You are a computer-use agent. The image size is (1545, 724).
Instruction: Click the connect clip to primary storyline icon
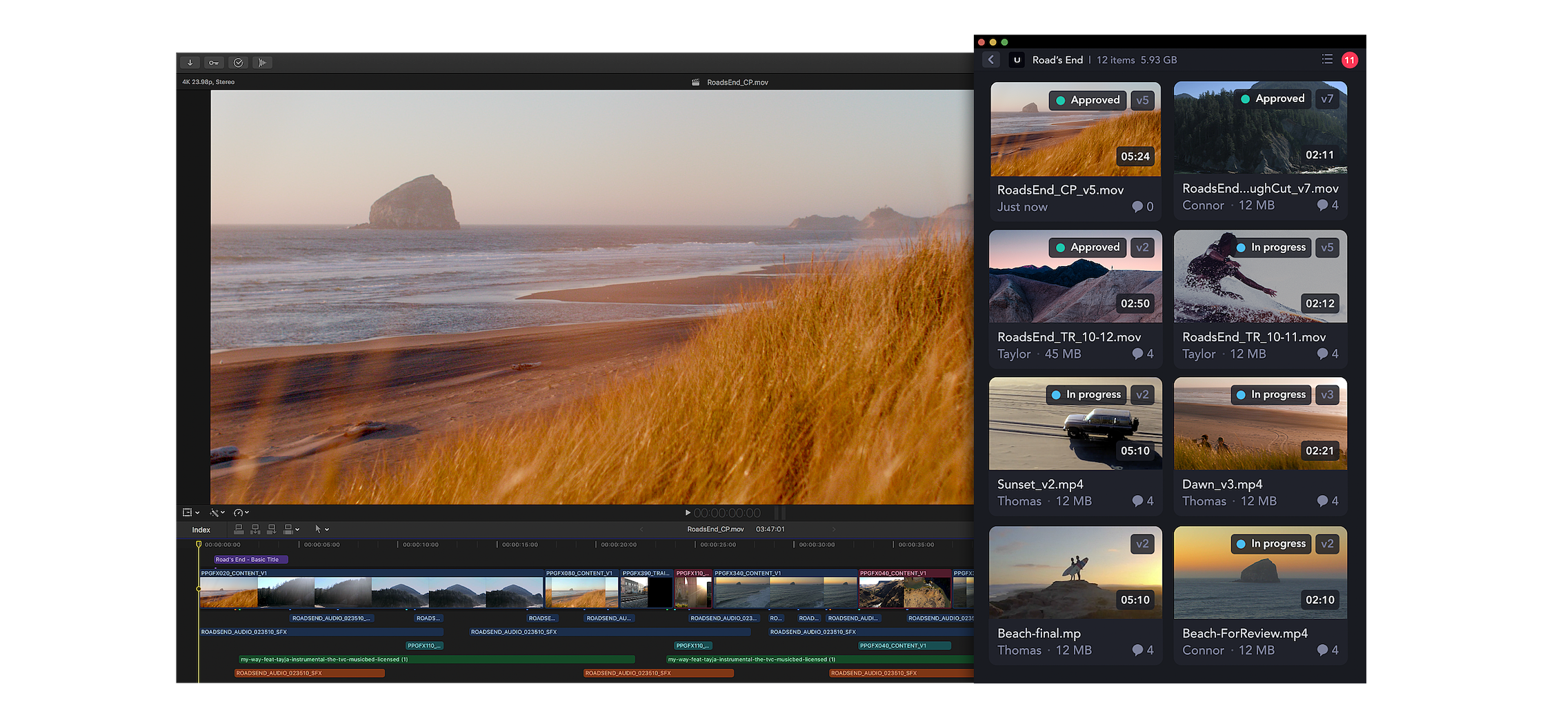coord(239,530)
